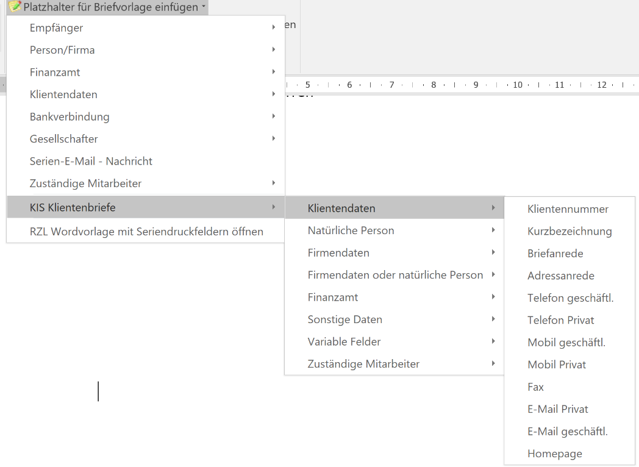639x467 pixels.
Task: Select the Variable Felder entry
Action: [x=344, y=342]
